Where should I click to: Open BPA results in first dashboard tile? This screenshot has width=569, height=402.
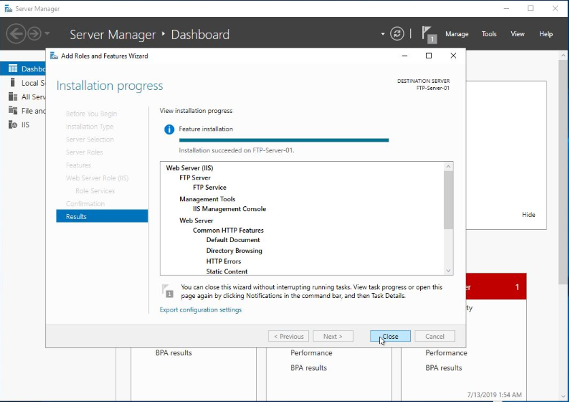[x=173, y=352]
